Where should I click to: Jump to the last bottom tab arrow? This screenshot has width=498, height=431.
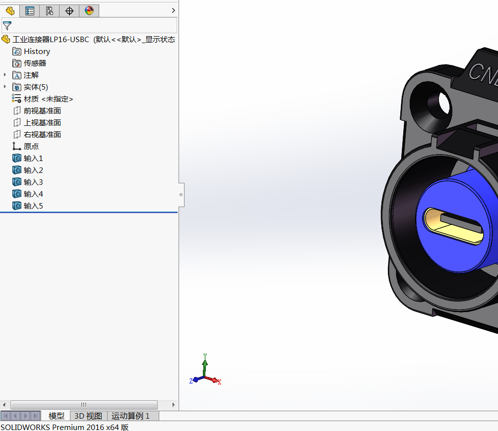pos(36,416)
